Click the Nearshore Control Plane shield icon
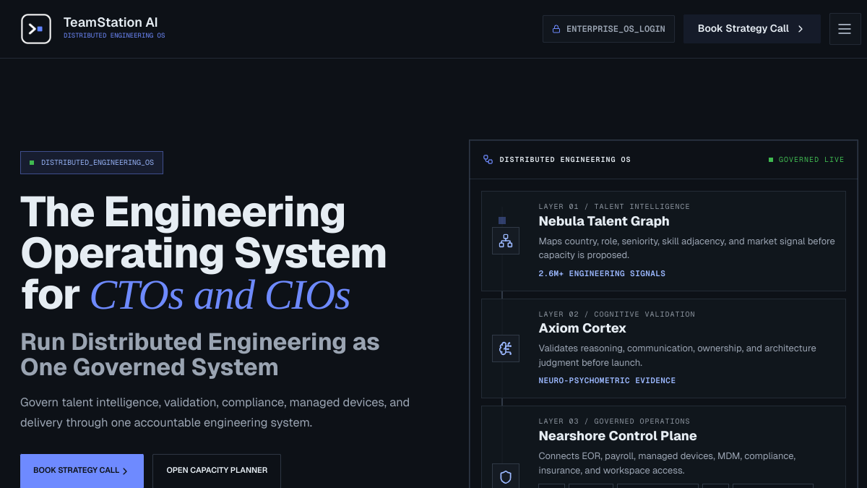The height and width of the screenshot is (488, 867). [506, 476]
